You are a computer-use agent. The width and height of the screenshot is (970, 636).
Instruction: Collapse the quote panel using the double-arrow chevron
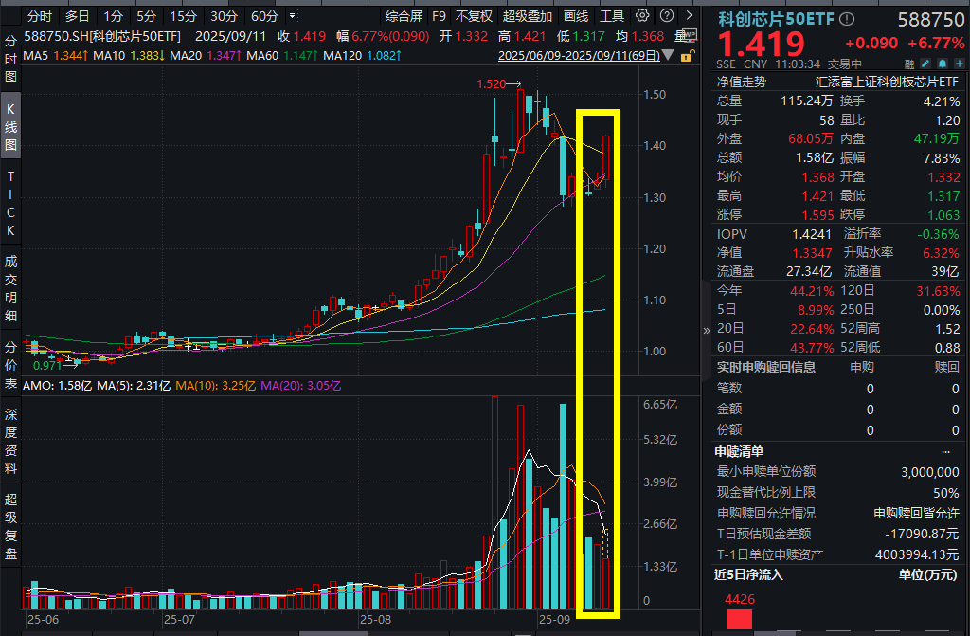[x=706, y=332]
